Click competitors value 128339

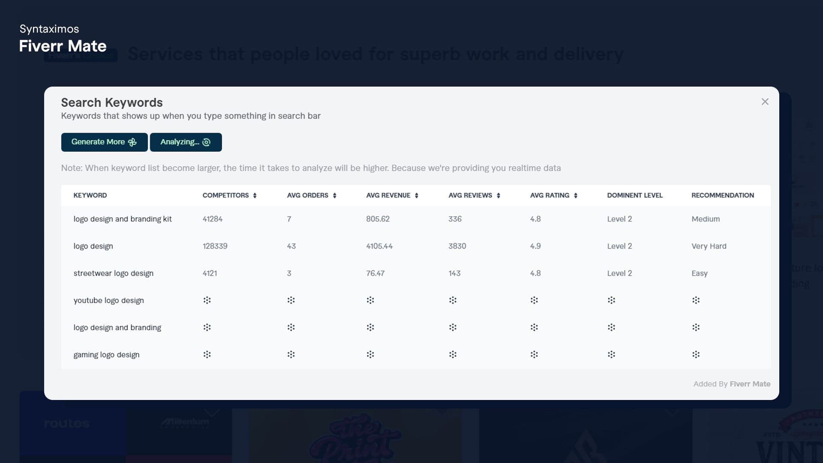pos(215,246)
